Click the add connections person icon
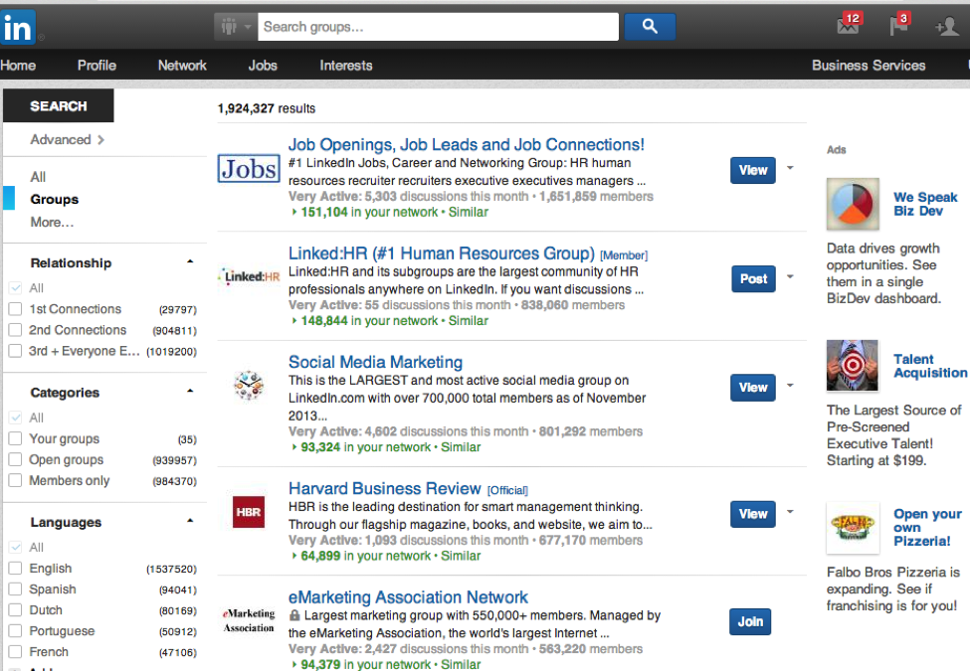 [947, 27]
